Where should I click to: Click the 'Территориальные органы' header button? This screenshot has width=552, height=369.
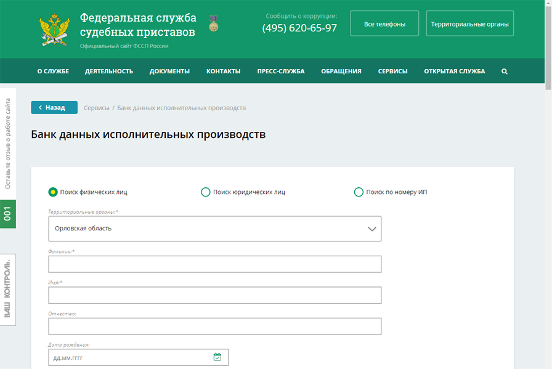click(x=469, y=23)
